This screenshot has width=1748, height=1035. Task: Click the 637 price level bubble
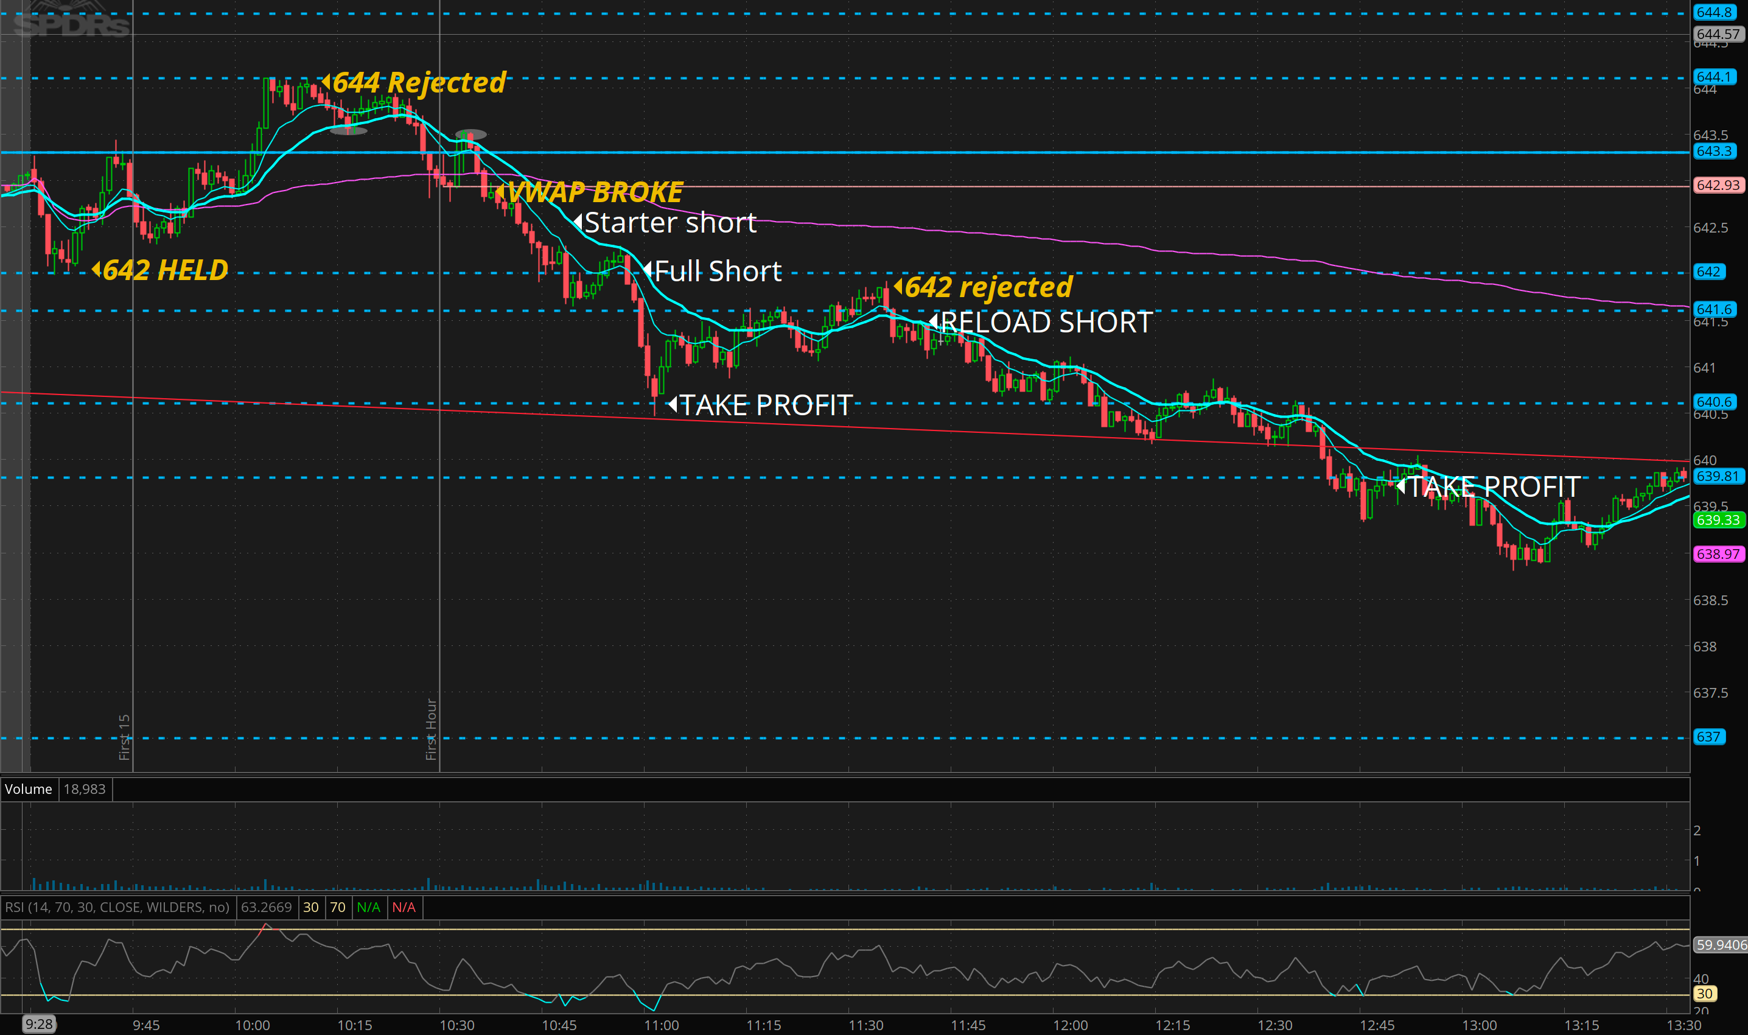(x=1708, y=737)
